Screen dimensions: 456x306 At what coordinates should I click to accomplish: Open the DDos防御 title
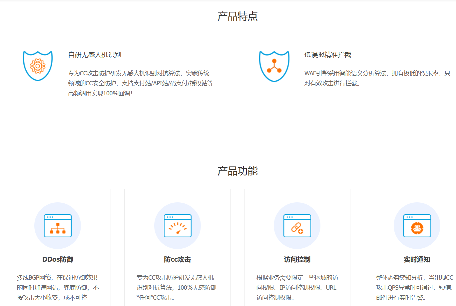coord(58,259)
